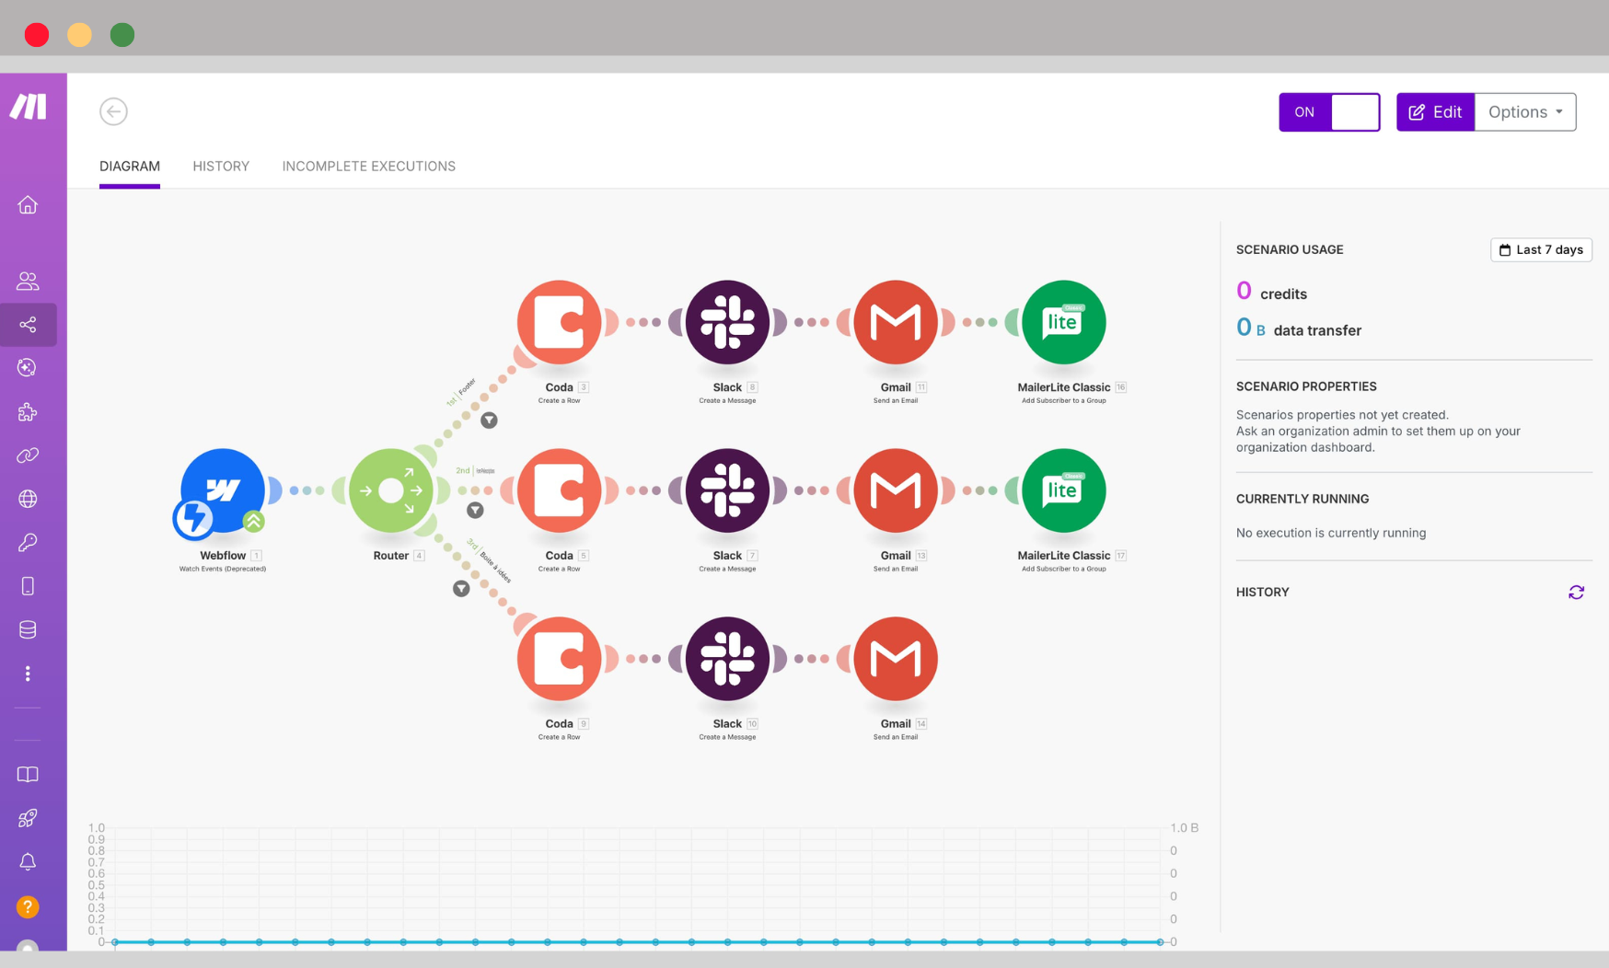Open the Coda Create a Row module on the 1st route
The width and height of the screenshot is (1609, 968).
560,322
